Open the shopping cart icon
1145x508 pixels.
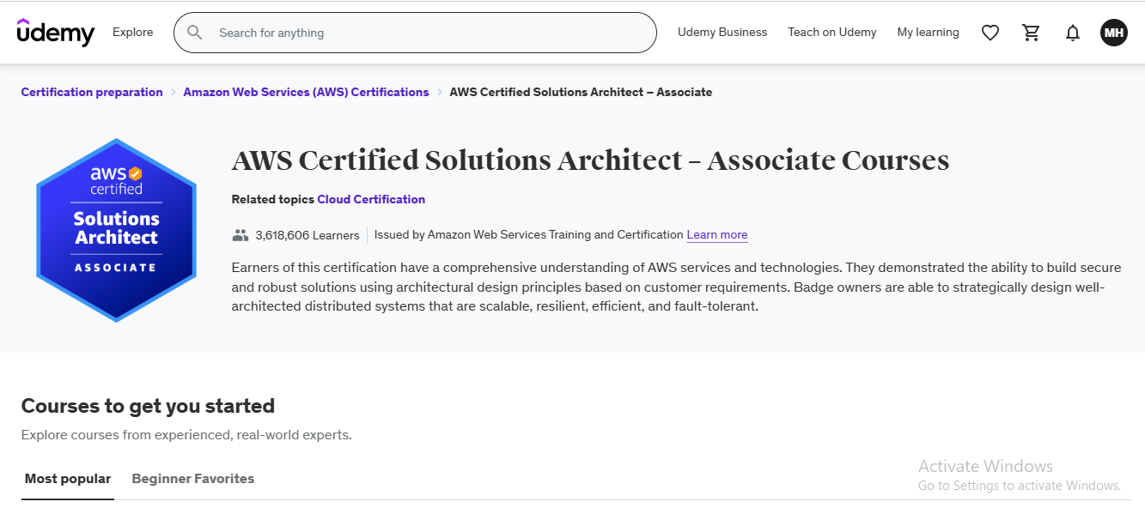click(x=1032, y=33)
